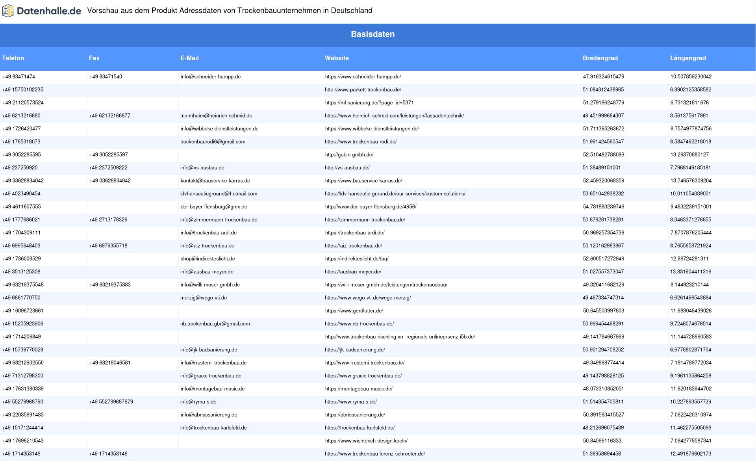Select email shop@indirekteslicht.de
This screenshot has height=461, width=756.
pos(208,259)
